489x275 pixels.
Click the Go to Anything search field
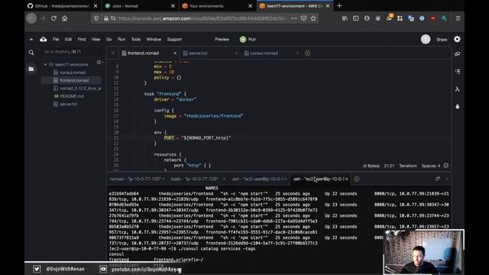72,52
